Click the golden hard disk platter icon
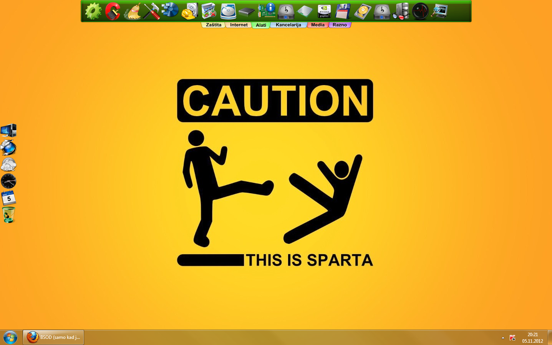 363,11
